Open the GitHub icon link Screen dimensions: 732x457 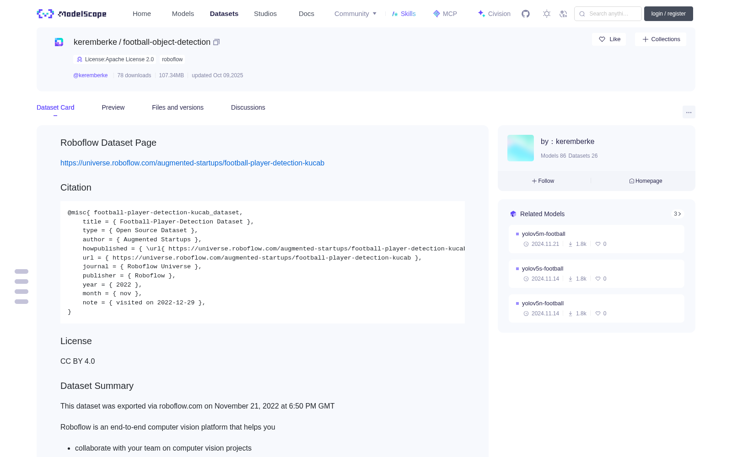[526, 14]
